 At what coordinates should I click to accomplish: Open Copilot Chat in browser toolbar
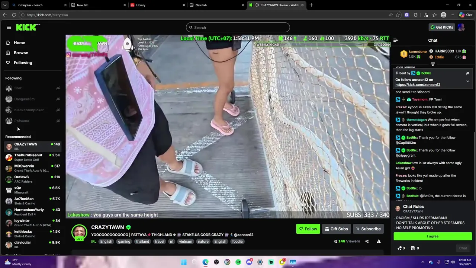[x=466, y=15]
